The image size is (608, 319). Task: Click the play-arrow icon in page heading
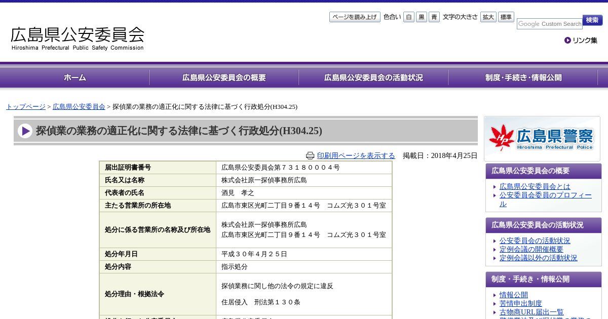point(25,131)
